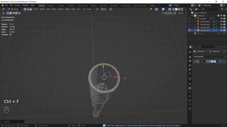This screenshot has width=227, height=127.
Task: Open viewport Options dropdown
Action: [x=182, y=13]
